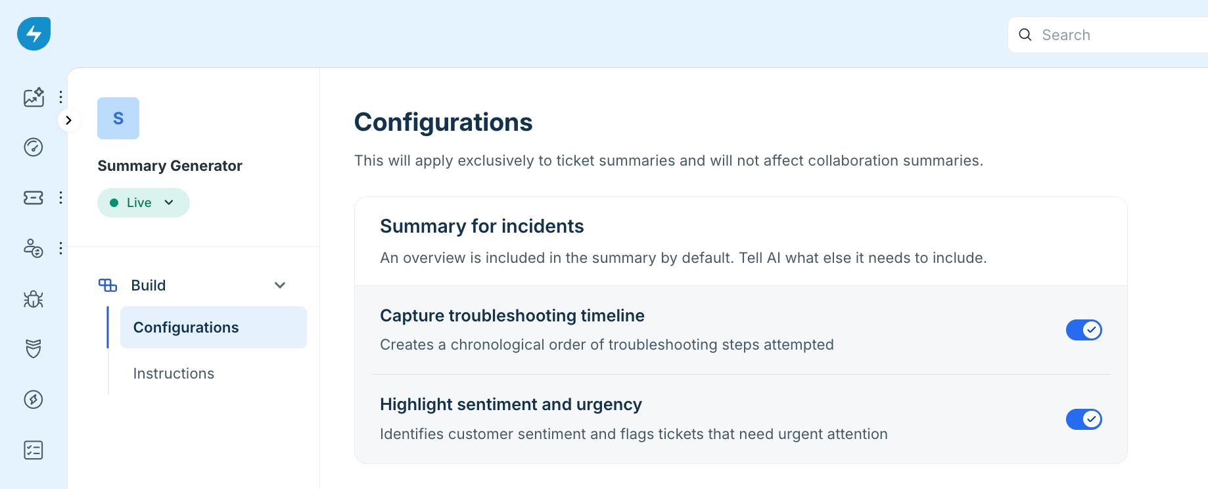Open the users and coins sidebar icon
Viewport: 1208px width, 489px height.
click(34, 248)
